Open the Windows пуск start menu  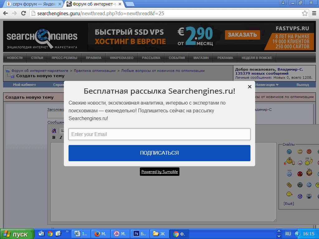(x=17, y=234)
